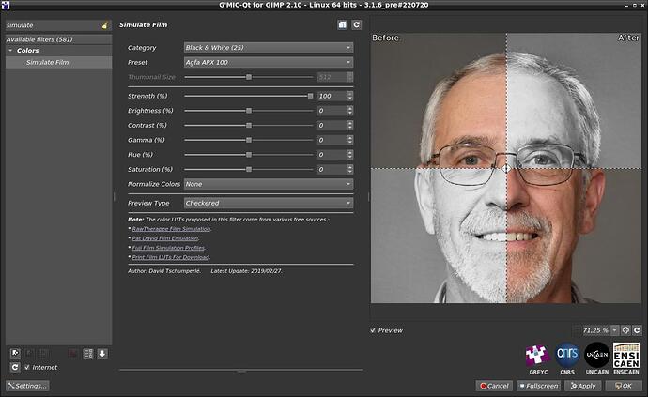The image size is (648, 397).
Task: Click the Apply button
Action: click(582, 386)
